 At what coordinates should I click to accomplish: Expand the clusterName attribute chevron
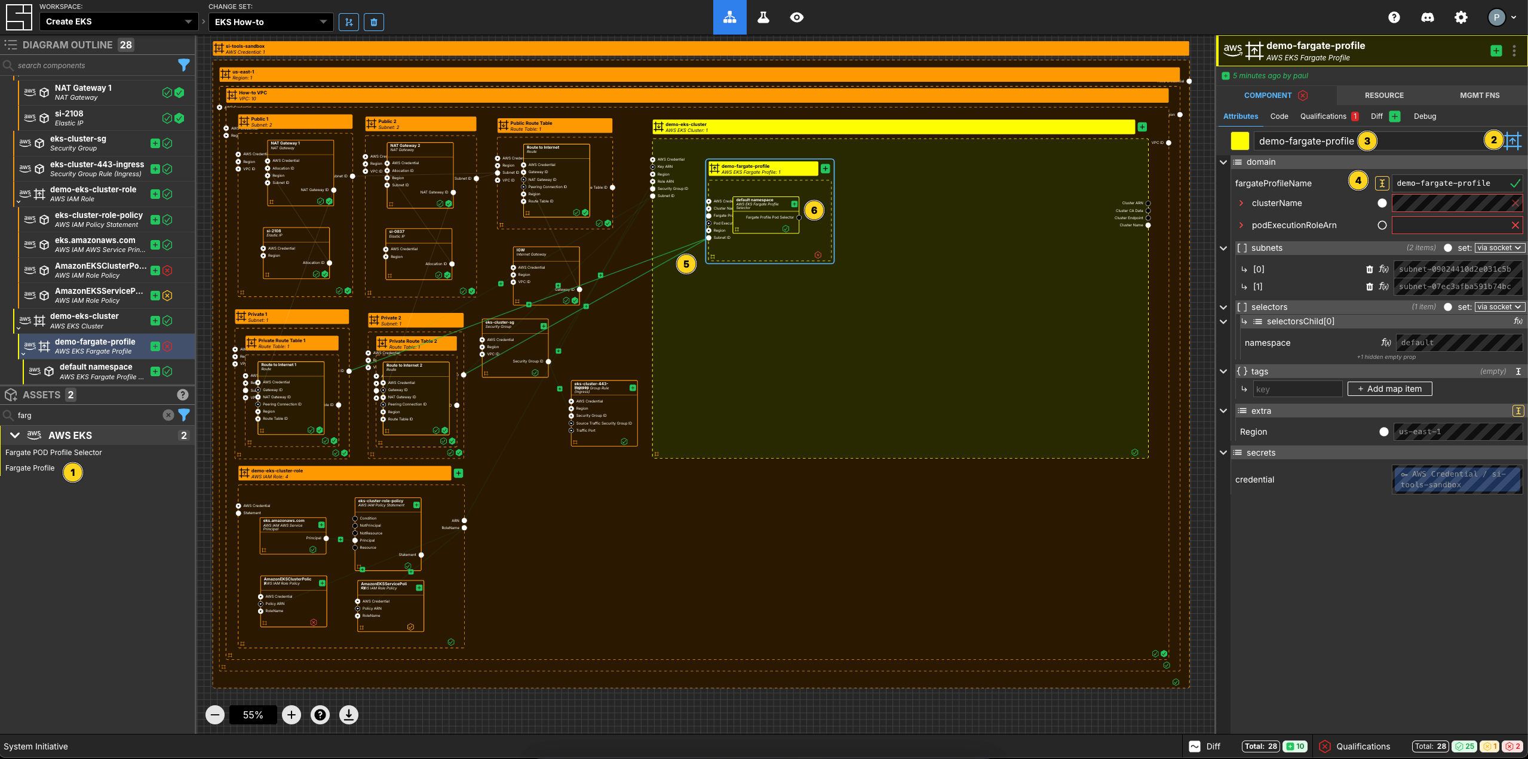tap(1241, 203)
